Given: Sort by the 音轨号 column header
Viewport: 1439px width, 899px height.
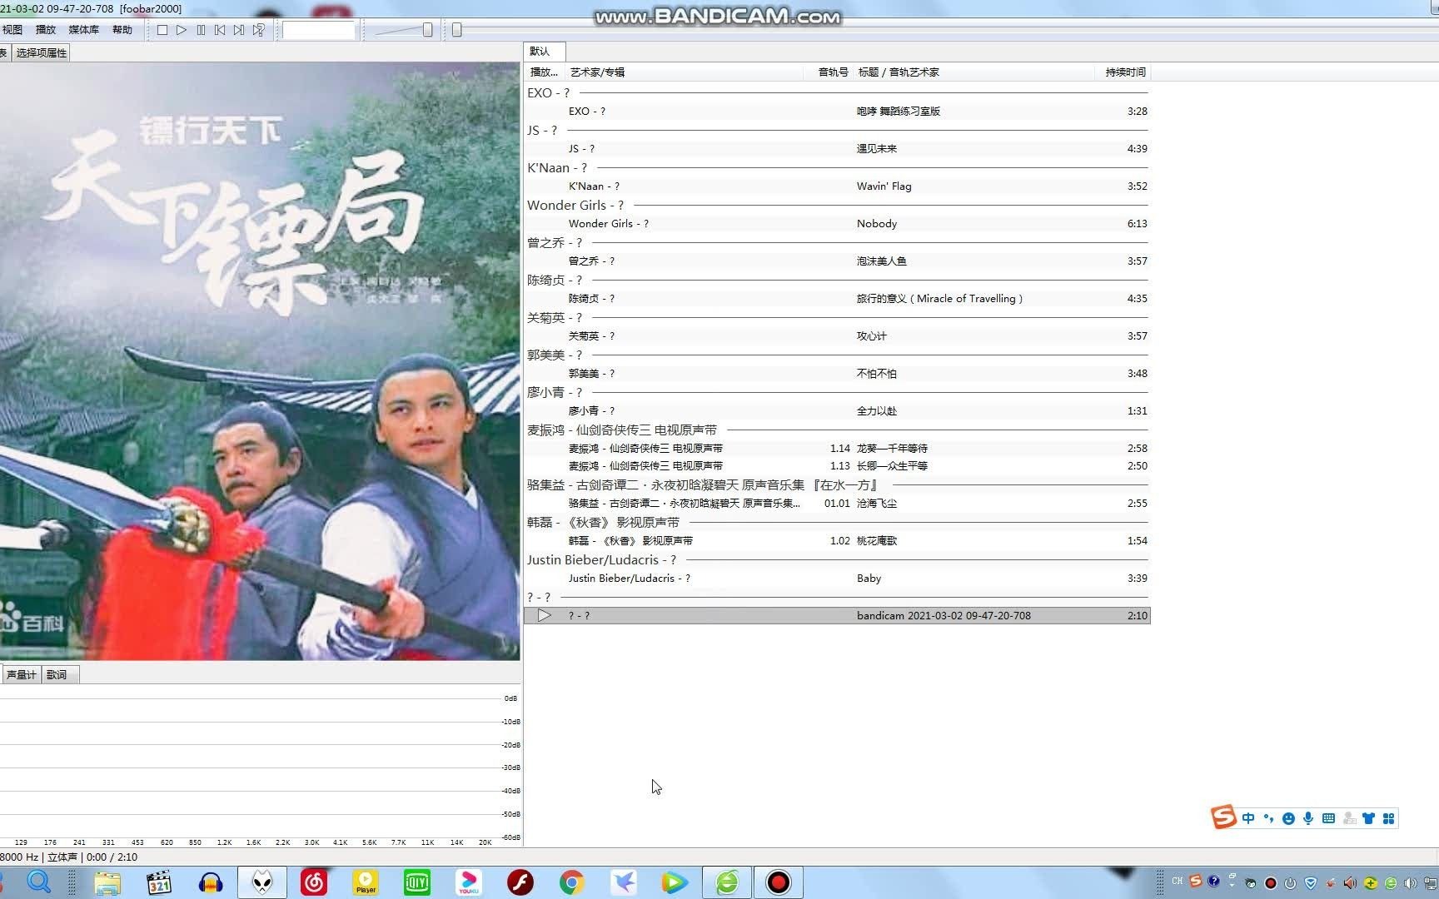Looking at the screenshot, I should point(829,72).
